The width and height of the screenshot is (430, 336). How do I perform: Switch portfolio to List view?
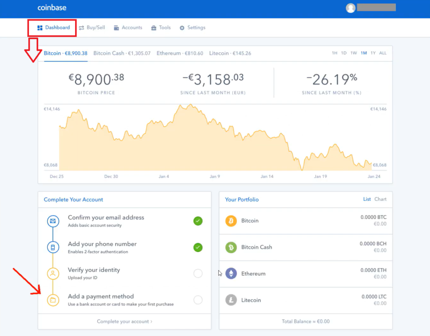pos(367,199)
